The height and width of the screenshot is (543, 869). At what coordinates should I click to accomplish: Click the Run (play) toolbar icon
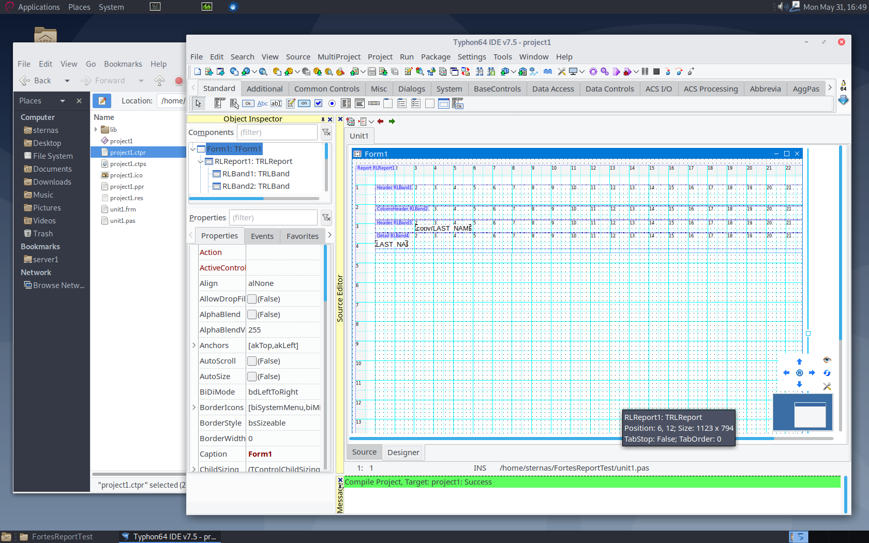(616, 71)
